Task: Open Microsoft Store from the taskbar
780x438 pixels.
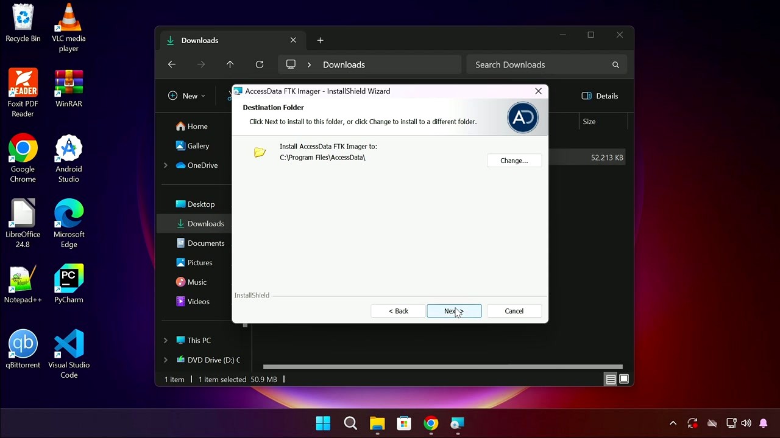Action: [404, 423]
